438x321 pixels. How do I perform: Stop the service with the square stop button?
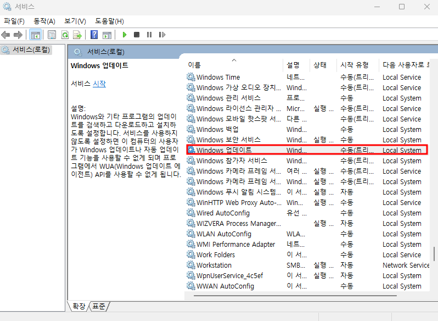click(x=137, y=35)
